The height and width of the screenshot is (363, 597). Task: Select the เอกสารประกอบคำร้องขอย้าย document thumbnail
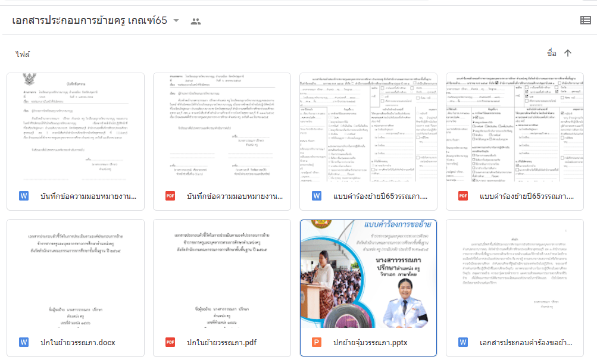coord(515,274)
